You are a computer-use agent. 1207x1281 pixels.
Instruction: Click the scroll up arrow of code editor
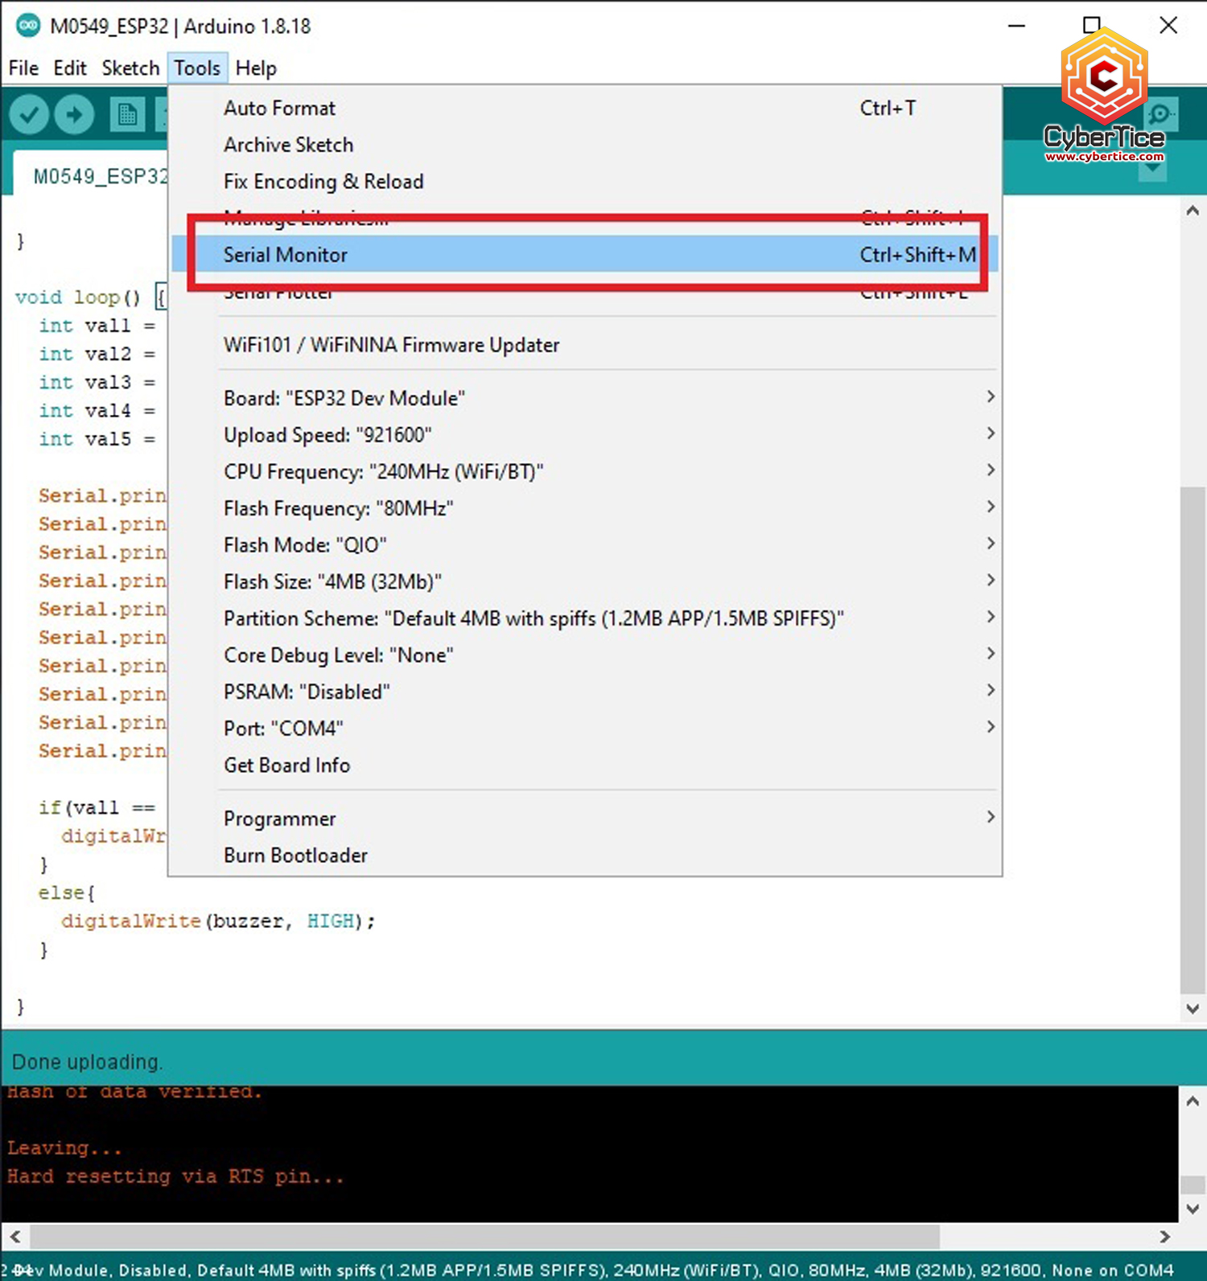click(1193, 211)
